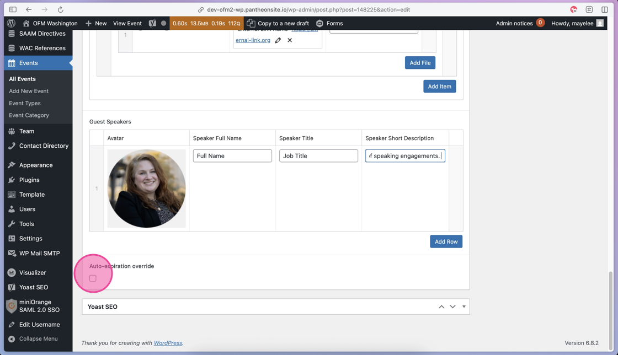Open the WordPress footer link
618x355 pixels.
click(168, 343)
